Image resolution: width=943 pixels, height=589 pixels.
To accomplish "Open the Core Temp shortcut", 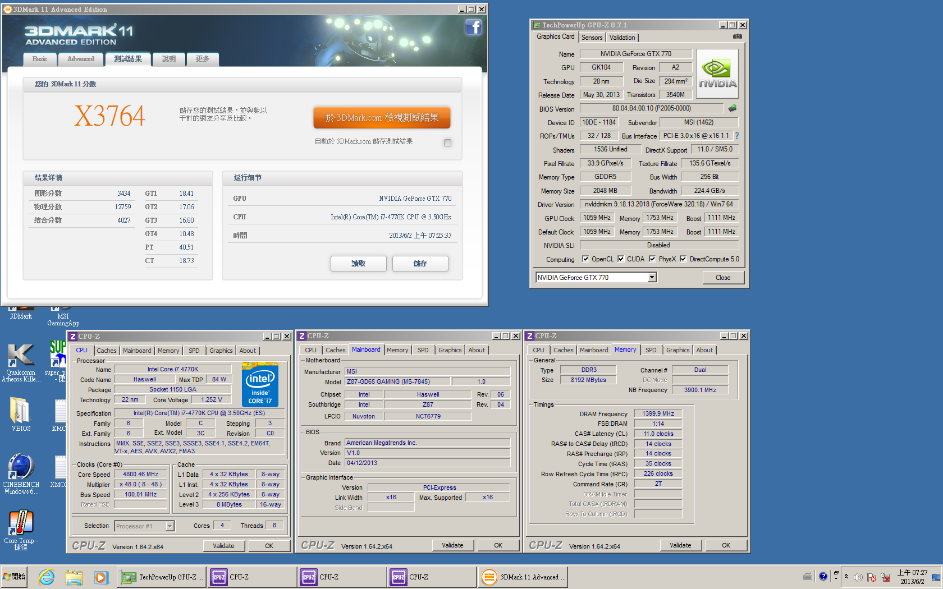I will (x=21, y=530).
